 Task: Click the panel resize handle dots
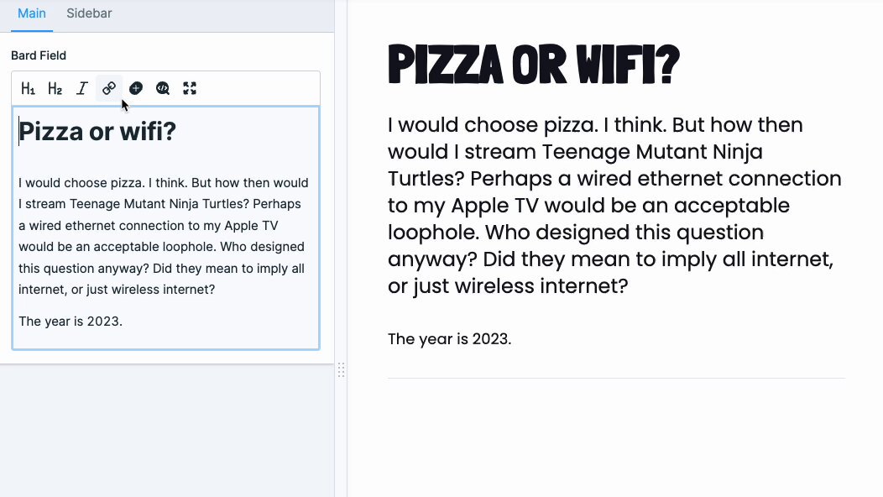click(x=342, y=369)
